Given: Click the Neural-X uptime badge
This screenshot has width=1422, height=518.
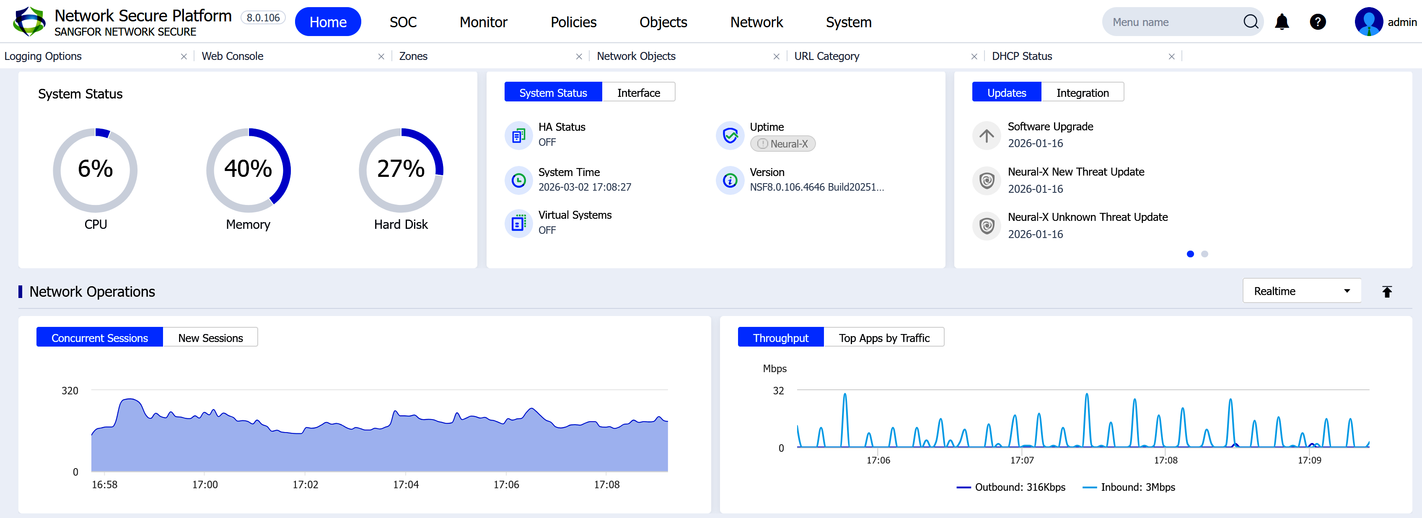Looking at the screenshot, I should (782, 144).
